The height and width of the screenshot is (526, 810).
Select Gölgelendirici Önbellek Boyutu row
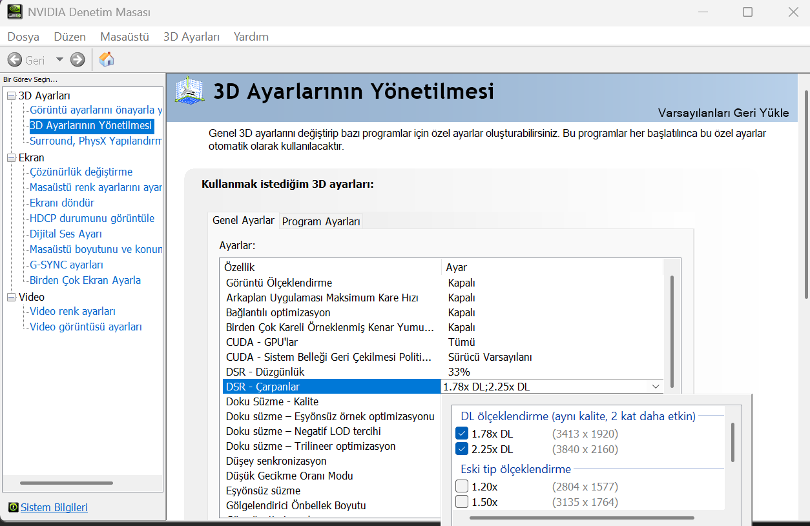[331, 505]
